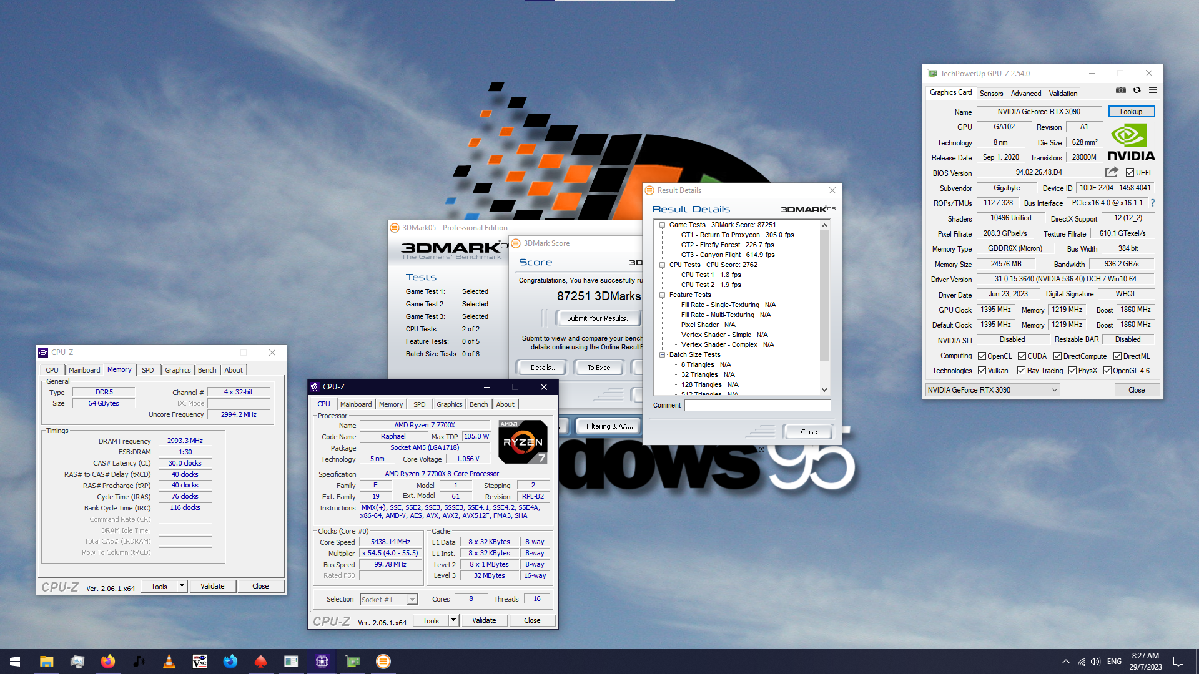The image size is (1199, 674).
Task: Toggle the CUDA checkbox
Action: (x=1022, y=356)
